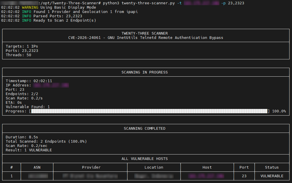Click 'Duration: 8.5s' line
The height and width of the screenshot is (183, 292).
(x=22, y=137)
